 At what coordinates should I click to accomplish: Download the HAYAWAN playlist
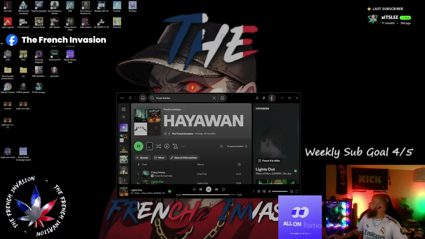(x=167, y=146)
